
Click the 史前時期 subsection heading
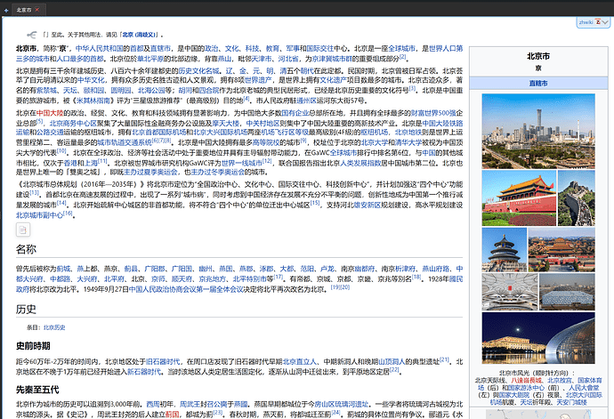(x=33, y=346)
